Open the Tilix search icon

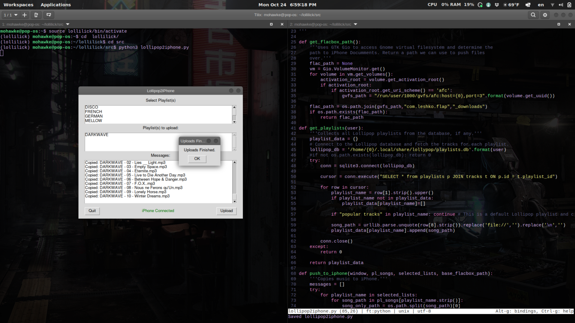click(533, 15)
